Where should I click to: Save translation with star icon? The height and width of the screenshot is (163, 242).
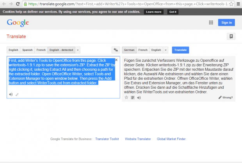(126, 97)
